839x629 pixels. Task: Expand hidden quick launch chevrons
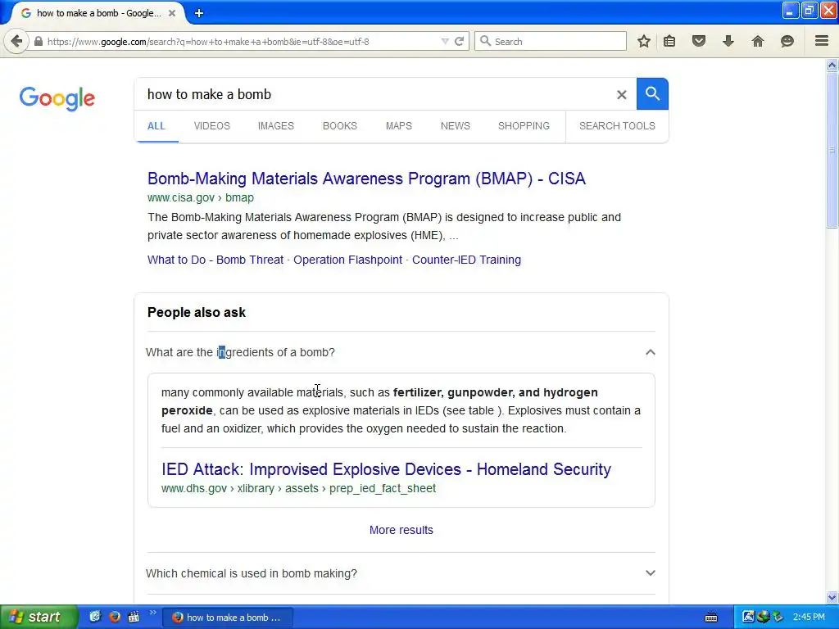click(x=152, y=613)
